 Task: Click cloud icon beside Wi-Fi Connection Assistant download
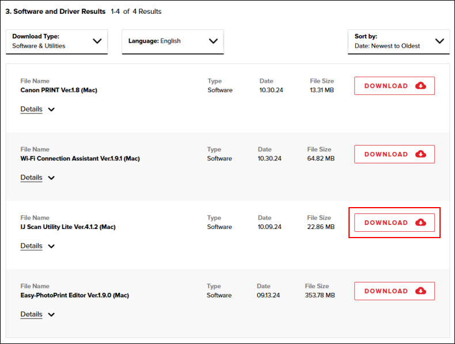[x=420, y=154]
